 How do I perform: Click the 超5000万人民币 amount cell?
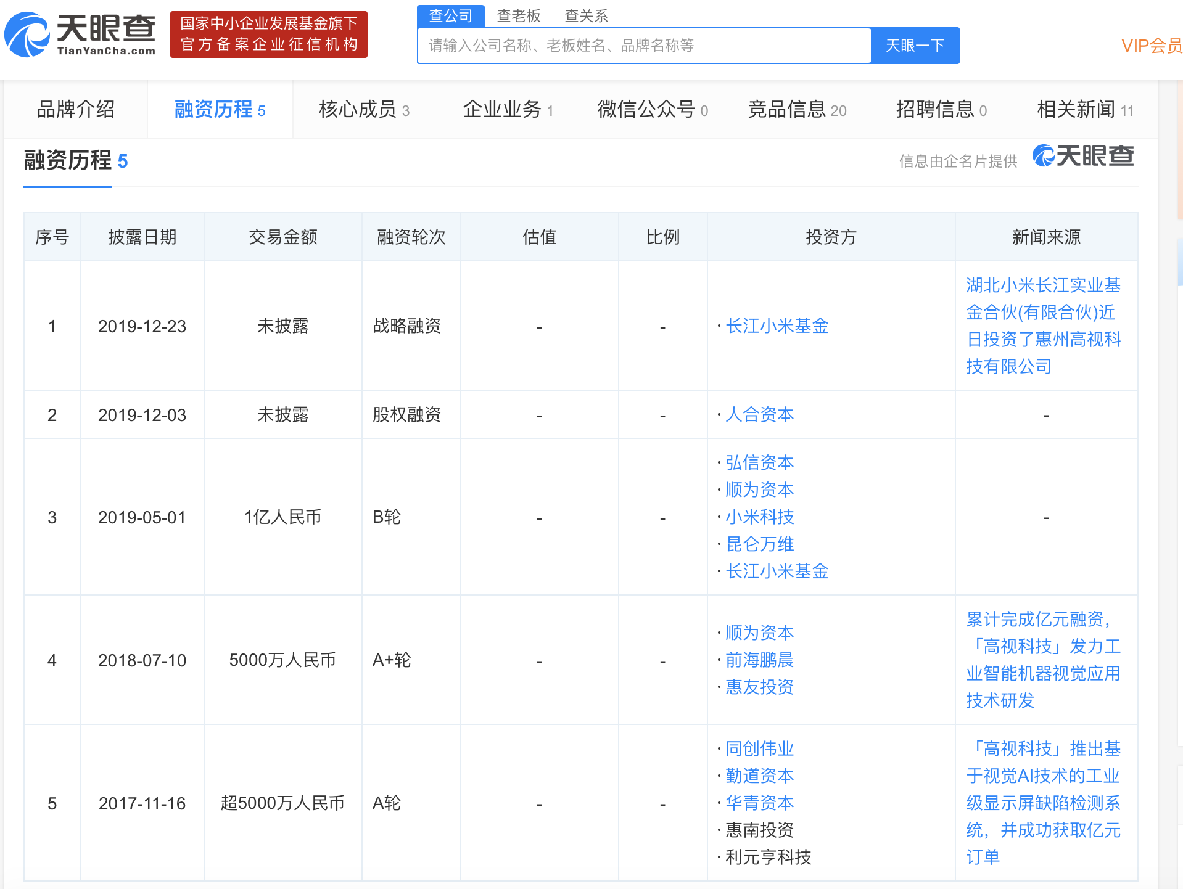pos(282,803)
